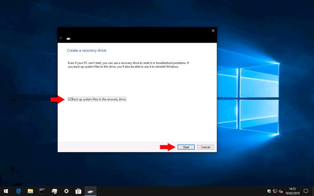The width and height of the screenshot is (314, 196).
Task: Open Settings gear from taskbar
Action: [66, 191]
